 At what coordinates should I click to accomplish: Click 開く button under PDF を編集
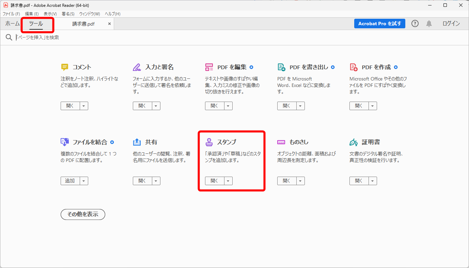tap(215, 106)
